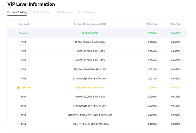The height and width of the screenshot is (133, 196).
Task: Select the Pro4 level label
Action: (24, 124)
